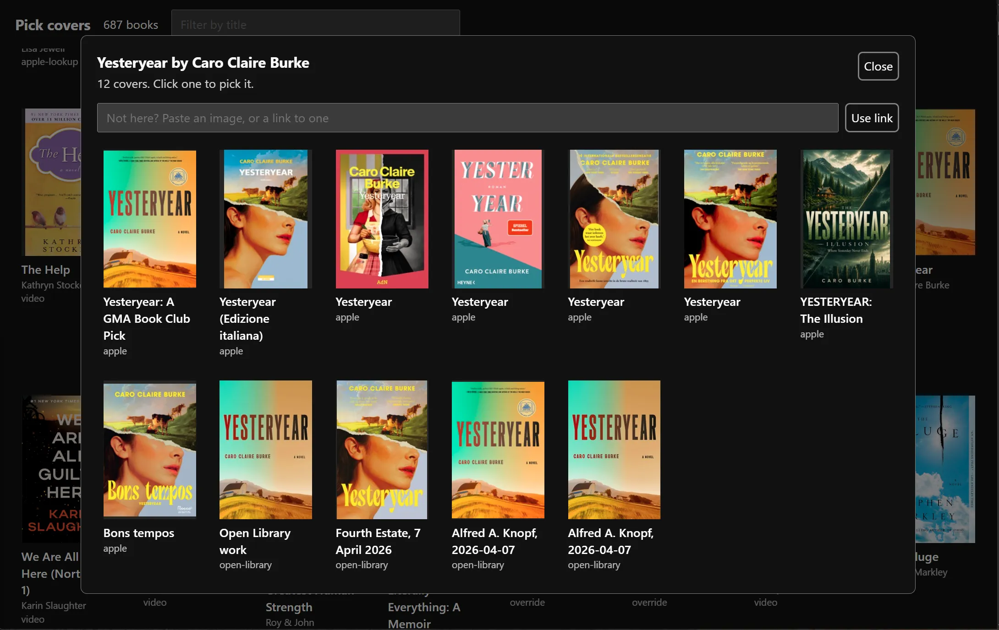Click the Bons tempos title label
The height and width of the screenshot is (630, 999).
pyautogui.click(x=139, y=533)
